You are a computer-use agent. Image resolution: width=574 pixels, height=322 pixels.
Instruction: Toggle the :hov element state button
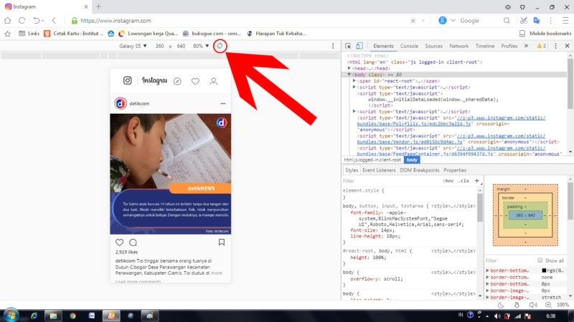click(x=448, y=181)
